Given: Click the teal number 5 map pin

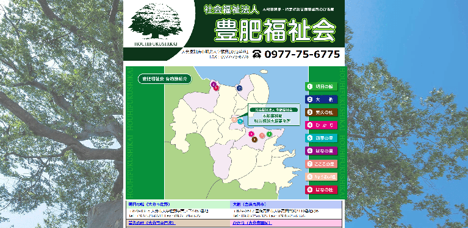Looking at the screenshot, I should click(240, 121).
